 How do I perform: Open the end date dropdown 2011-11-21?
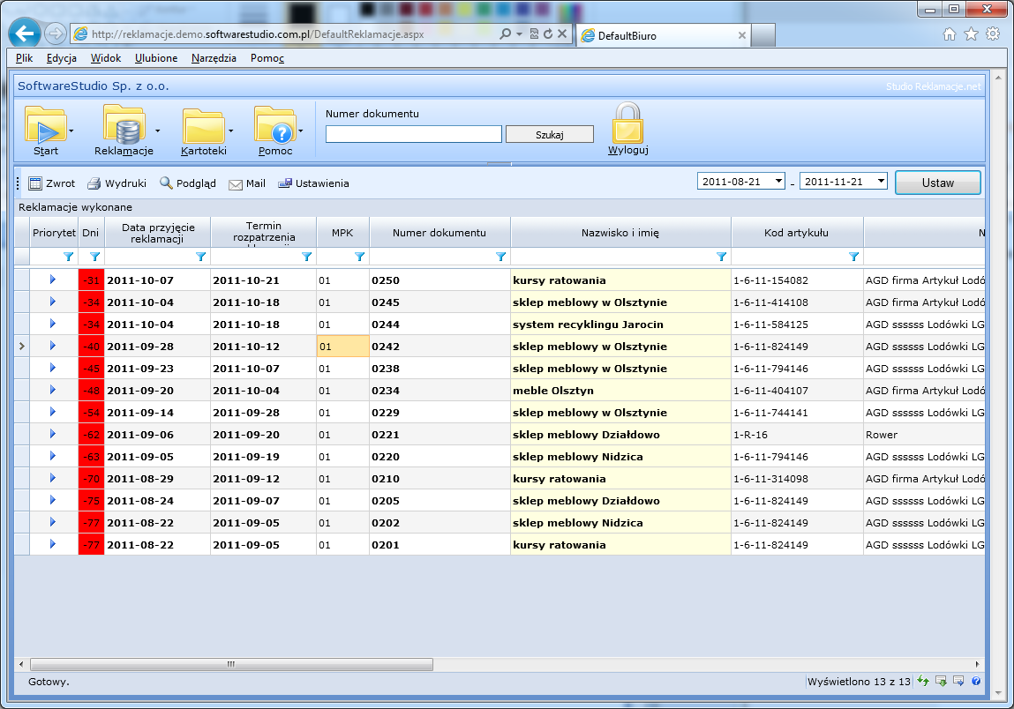tap(879, 180)
